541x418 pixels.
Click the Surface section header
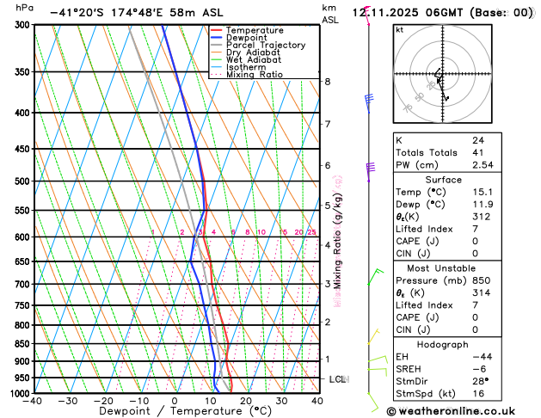[443, 180]
